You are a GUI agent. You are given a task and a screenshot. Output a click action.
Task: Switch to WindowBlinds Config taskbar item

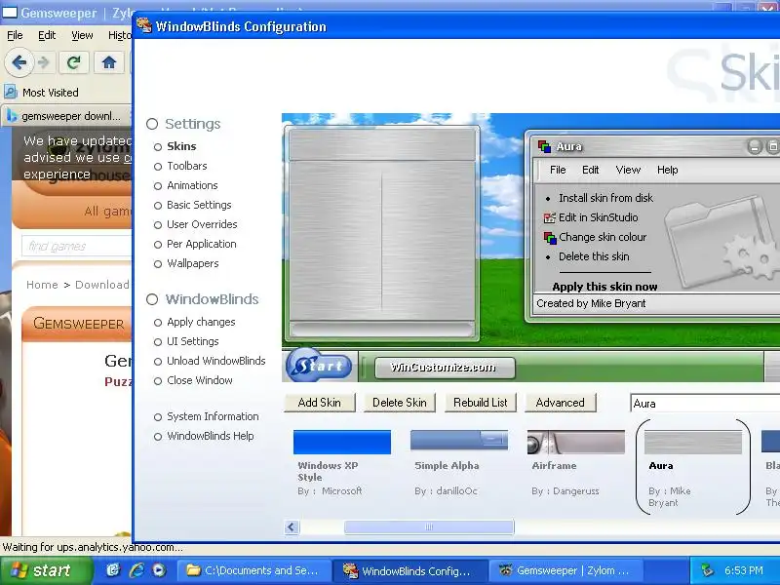pos(409,570)
